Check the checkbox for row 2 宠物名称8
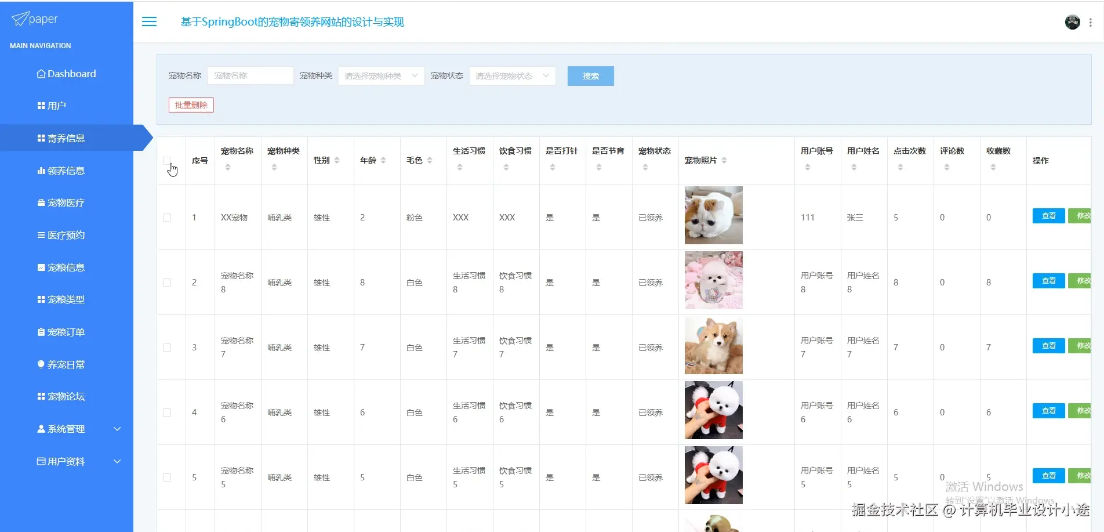This screenshot has width=1104, height=532. (x=167, y=283)
